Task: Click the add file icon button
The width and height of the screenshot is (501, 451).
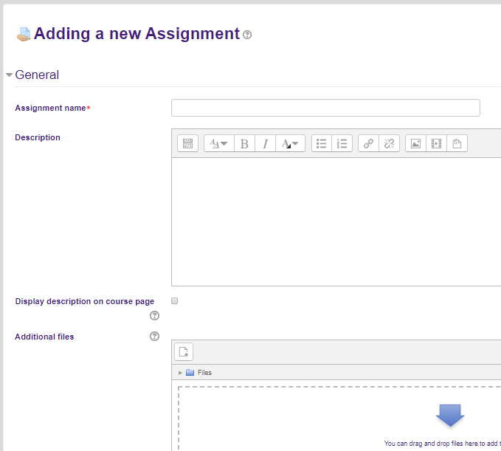Action: click(184, 351)
